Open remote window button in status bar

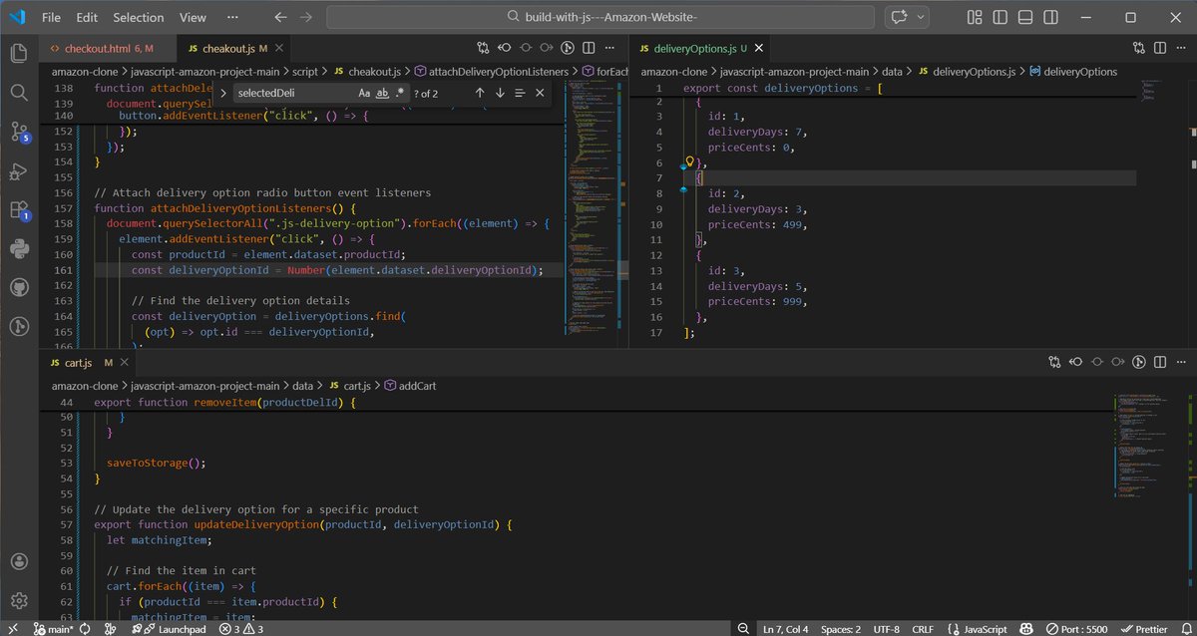tap(11, 629)
